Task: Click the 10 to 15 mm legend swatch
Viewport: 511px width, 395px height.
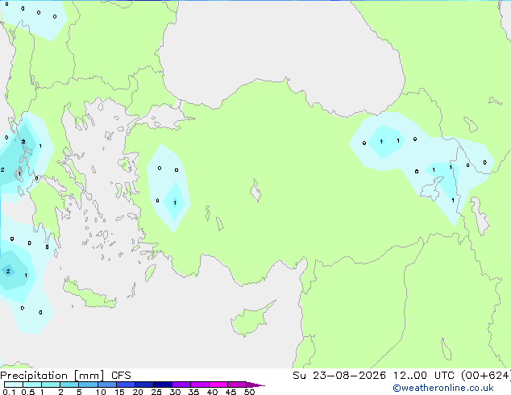Action: point(107,385)
